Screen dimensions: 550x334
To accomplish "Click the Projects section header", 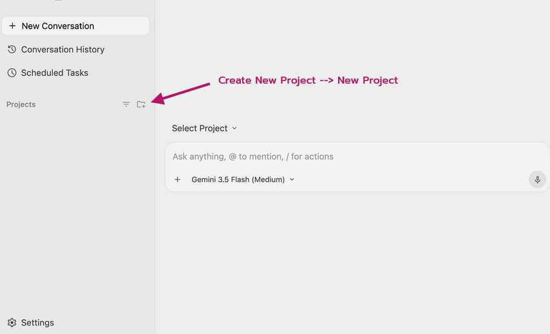I will click(21, 104).
